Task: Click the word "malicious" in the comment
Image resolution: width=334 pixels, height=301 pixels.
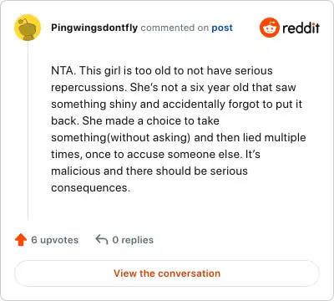Action: coord(76,171)
